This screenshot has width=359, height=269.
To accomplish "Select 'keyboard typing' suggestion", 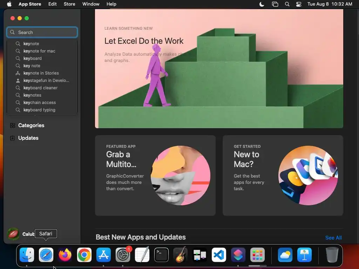I will click(42, 110).
